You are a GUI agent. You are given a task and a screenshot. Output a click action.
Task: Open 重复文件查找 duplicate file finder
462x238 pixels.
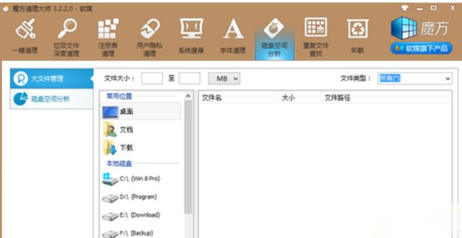[x=316, y=37]
